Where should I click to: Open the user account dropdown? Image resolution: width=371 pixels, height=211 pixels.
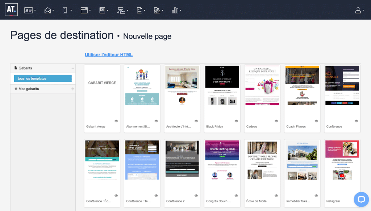click(x=359, y=10)
